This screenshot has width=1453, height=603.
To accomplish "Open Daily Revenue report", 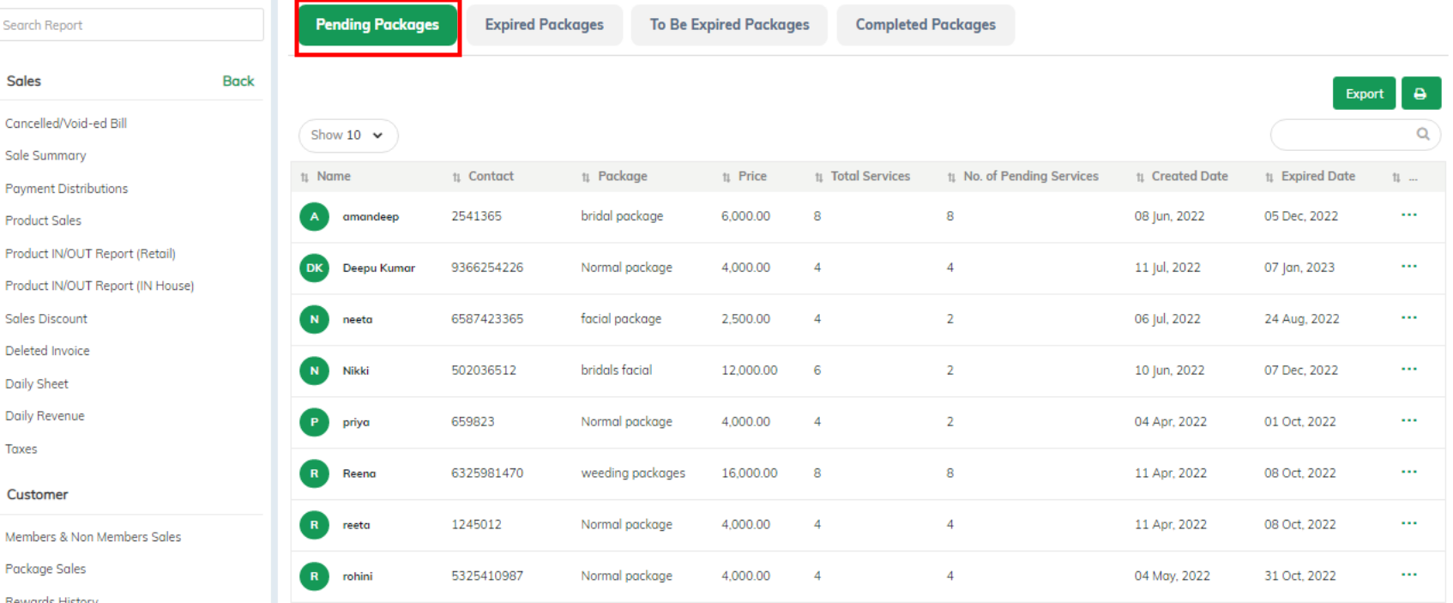I will pyautogui.click(x=45, y=416).
